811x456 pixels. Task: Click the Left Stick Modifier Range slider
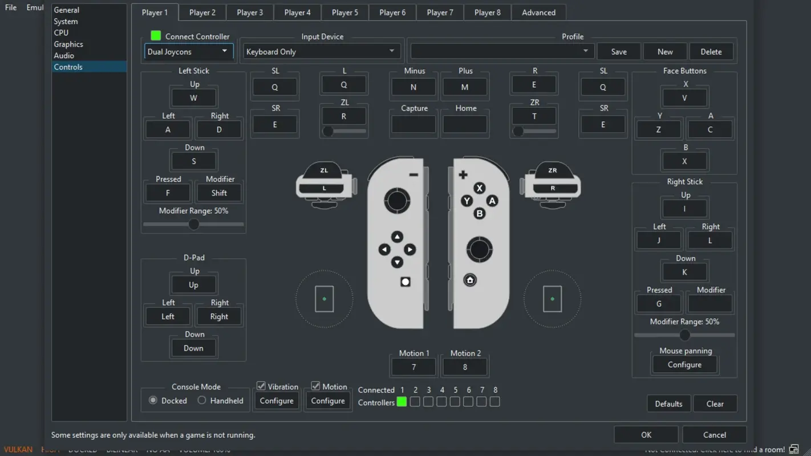tap(193, 224)
